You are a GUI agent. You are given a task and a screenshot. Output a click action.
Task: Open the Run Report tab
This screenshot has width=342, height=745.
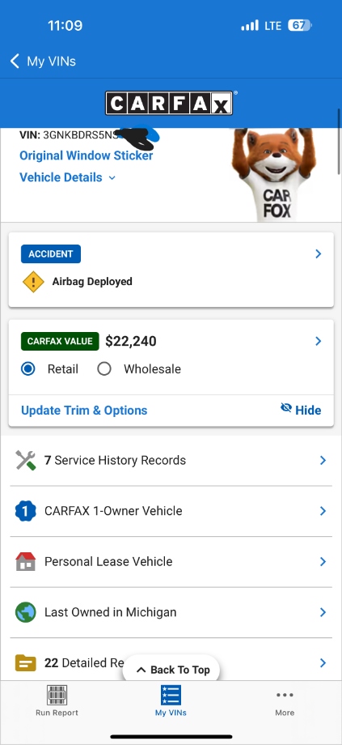[57, 700]
